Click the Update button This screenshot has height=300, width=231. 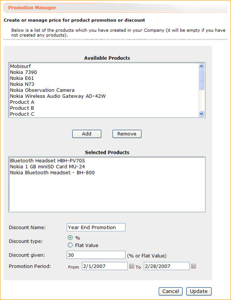(199, 291)
